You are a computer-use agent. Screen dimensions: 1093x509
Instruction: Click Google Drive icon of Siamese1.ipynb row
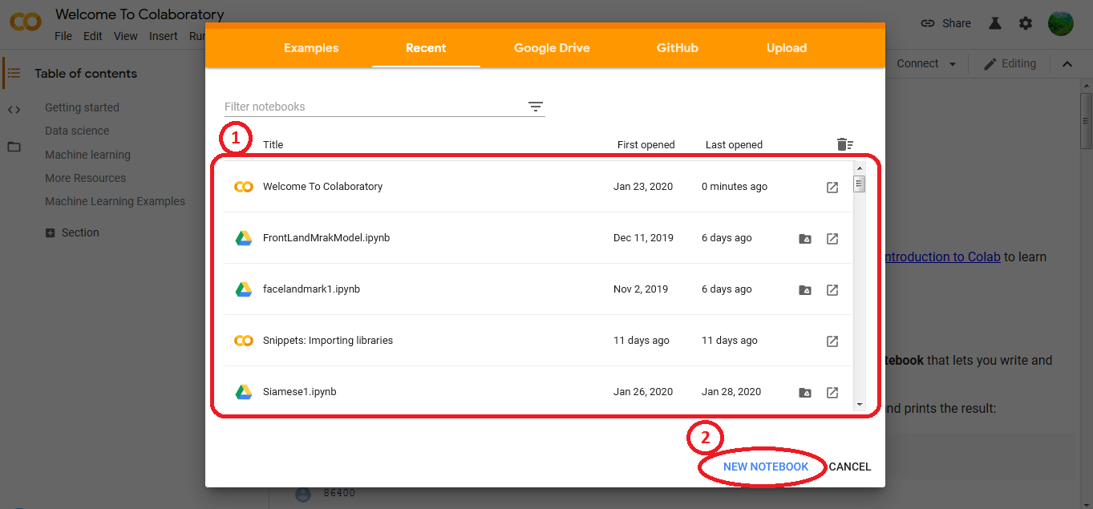pos(244,392)
